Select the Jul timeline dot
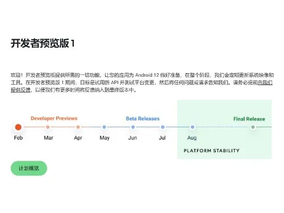Viewport: 284px width, 213px height. [162, 127]
